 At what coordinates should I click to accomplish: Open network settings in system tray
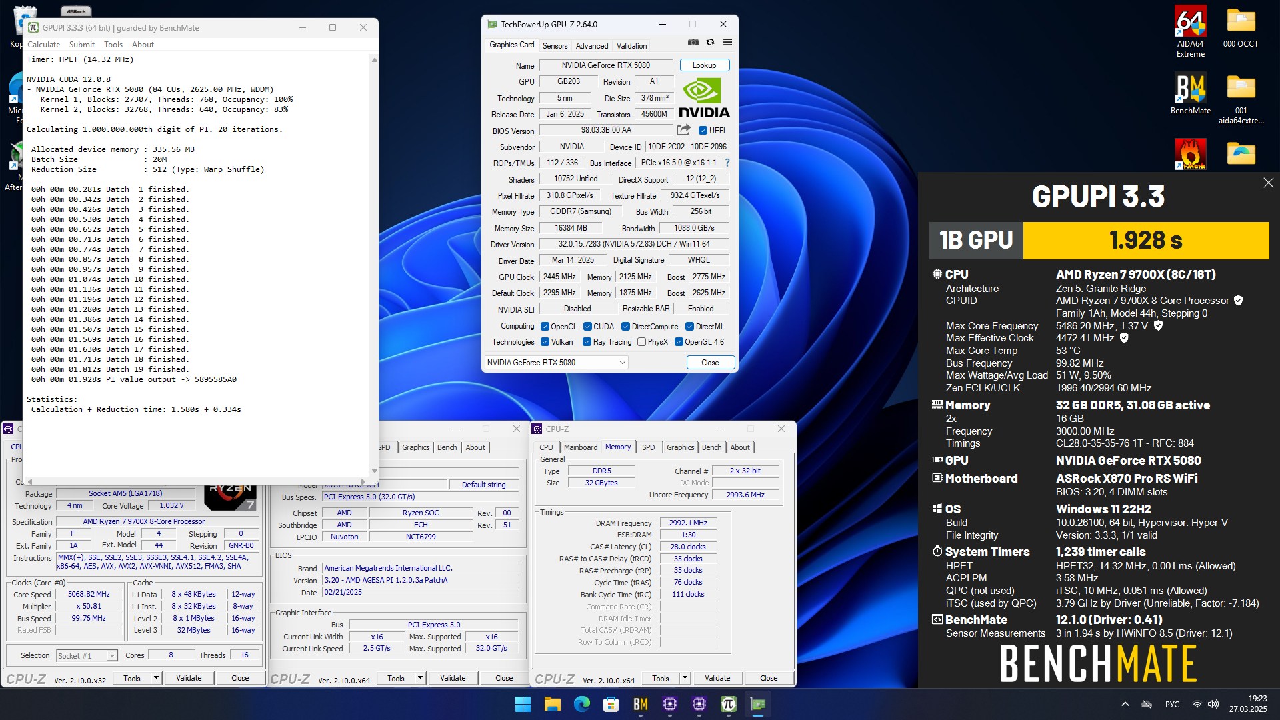tap(1197, 704)
